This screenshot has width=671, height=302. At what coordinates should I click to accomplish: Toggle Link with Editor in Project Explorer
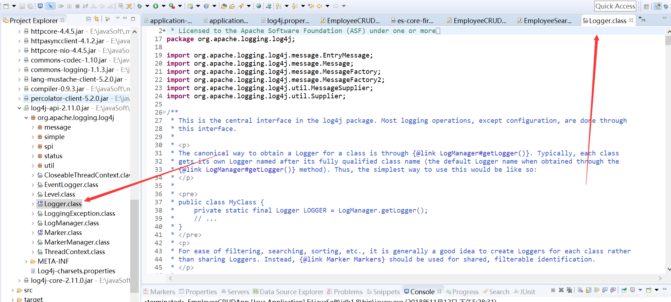point(96,19)
